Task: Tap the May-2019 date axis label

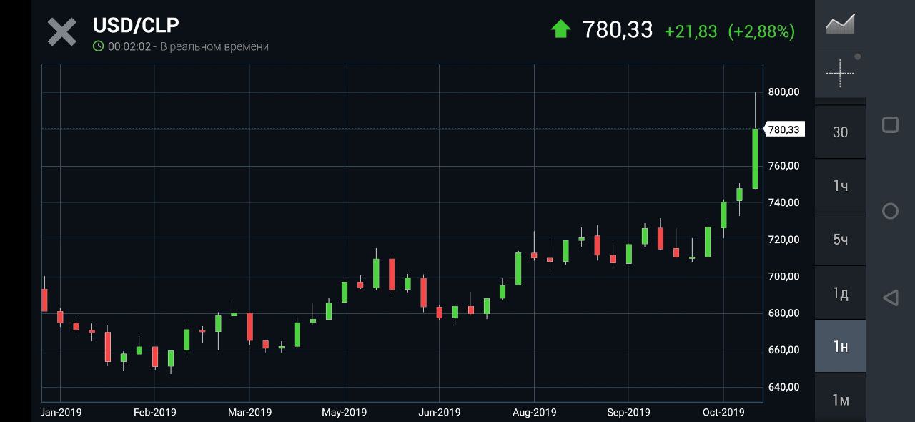Action: point(345,412)
